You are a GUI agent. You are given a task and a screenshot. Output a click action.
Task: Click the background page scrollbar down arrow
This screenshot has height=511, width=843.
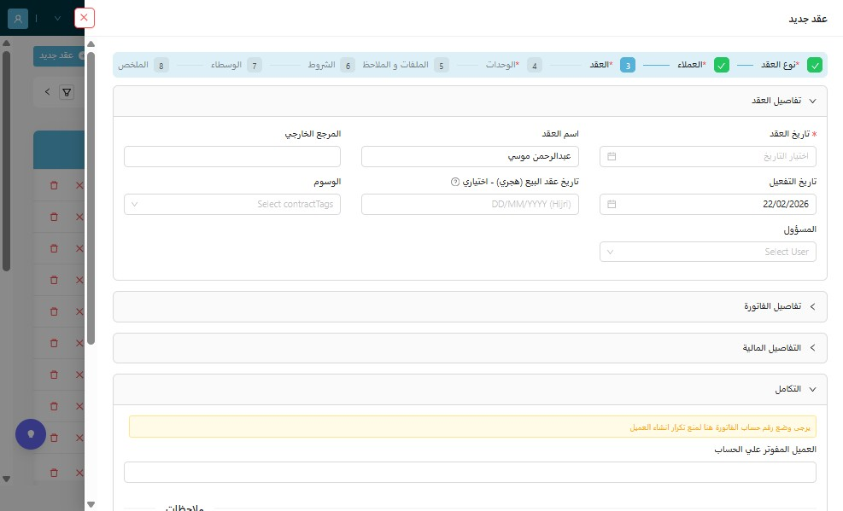click(x=7, y=479)
